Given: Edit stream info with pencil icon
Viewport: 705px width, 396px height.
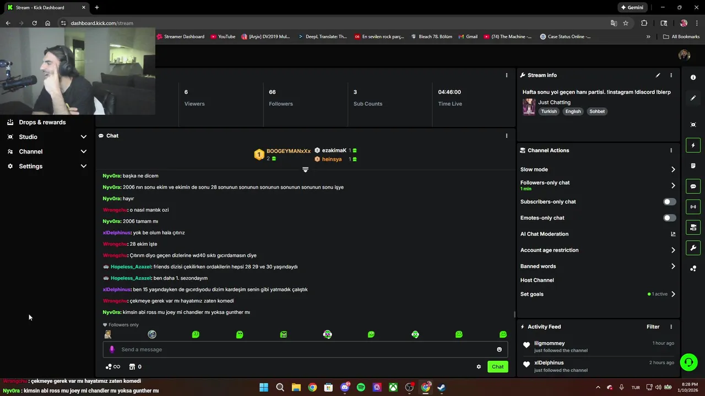Looking at the screenshot, I should tap(658, 75).
